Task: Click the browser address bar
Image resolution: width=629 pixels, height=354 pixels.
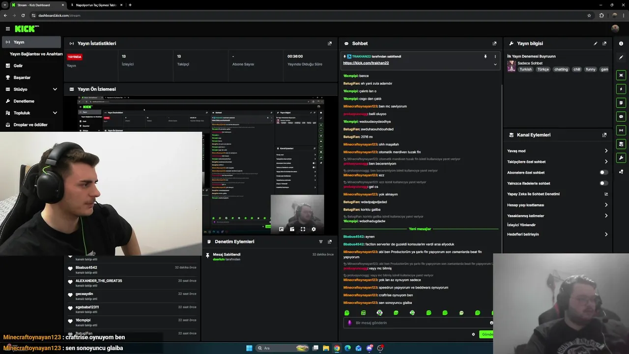Action: point(310,15)
